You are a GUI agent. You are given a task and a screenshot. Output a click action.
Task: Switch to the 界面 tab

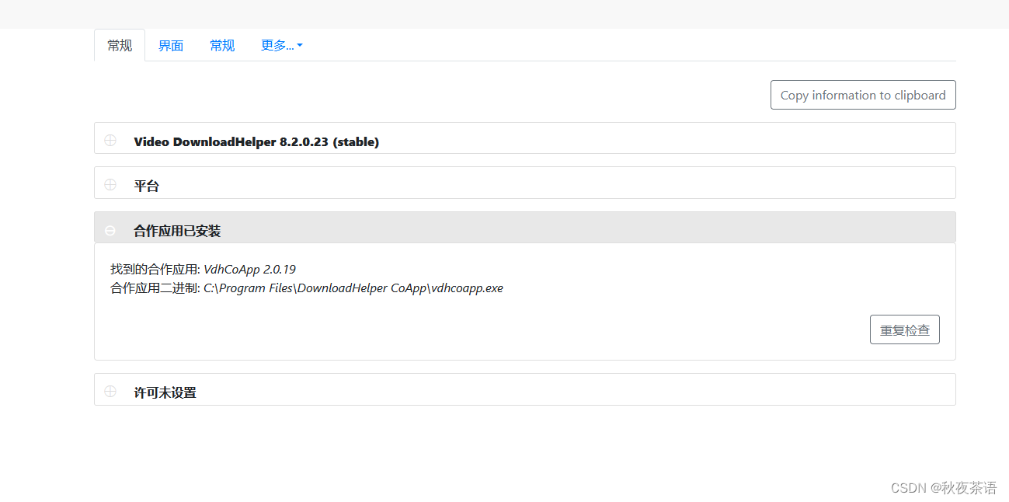[171, 46]
